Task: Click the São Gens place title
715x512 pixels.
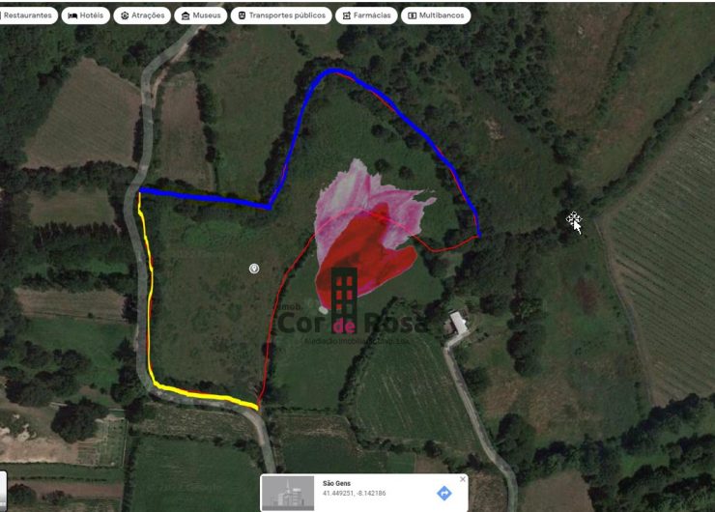Action: [336, 483]
